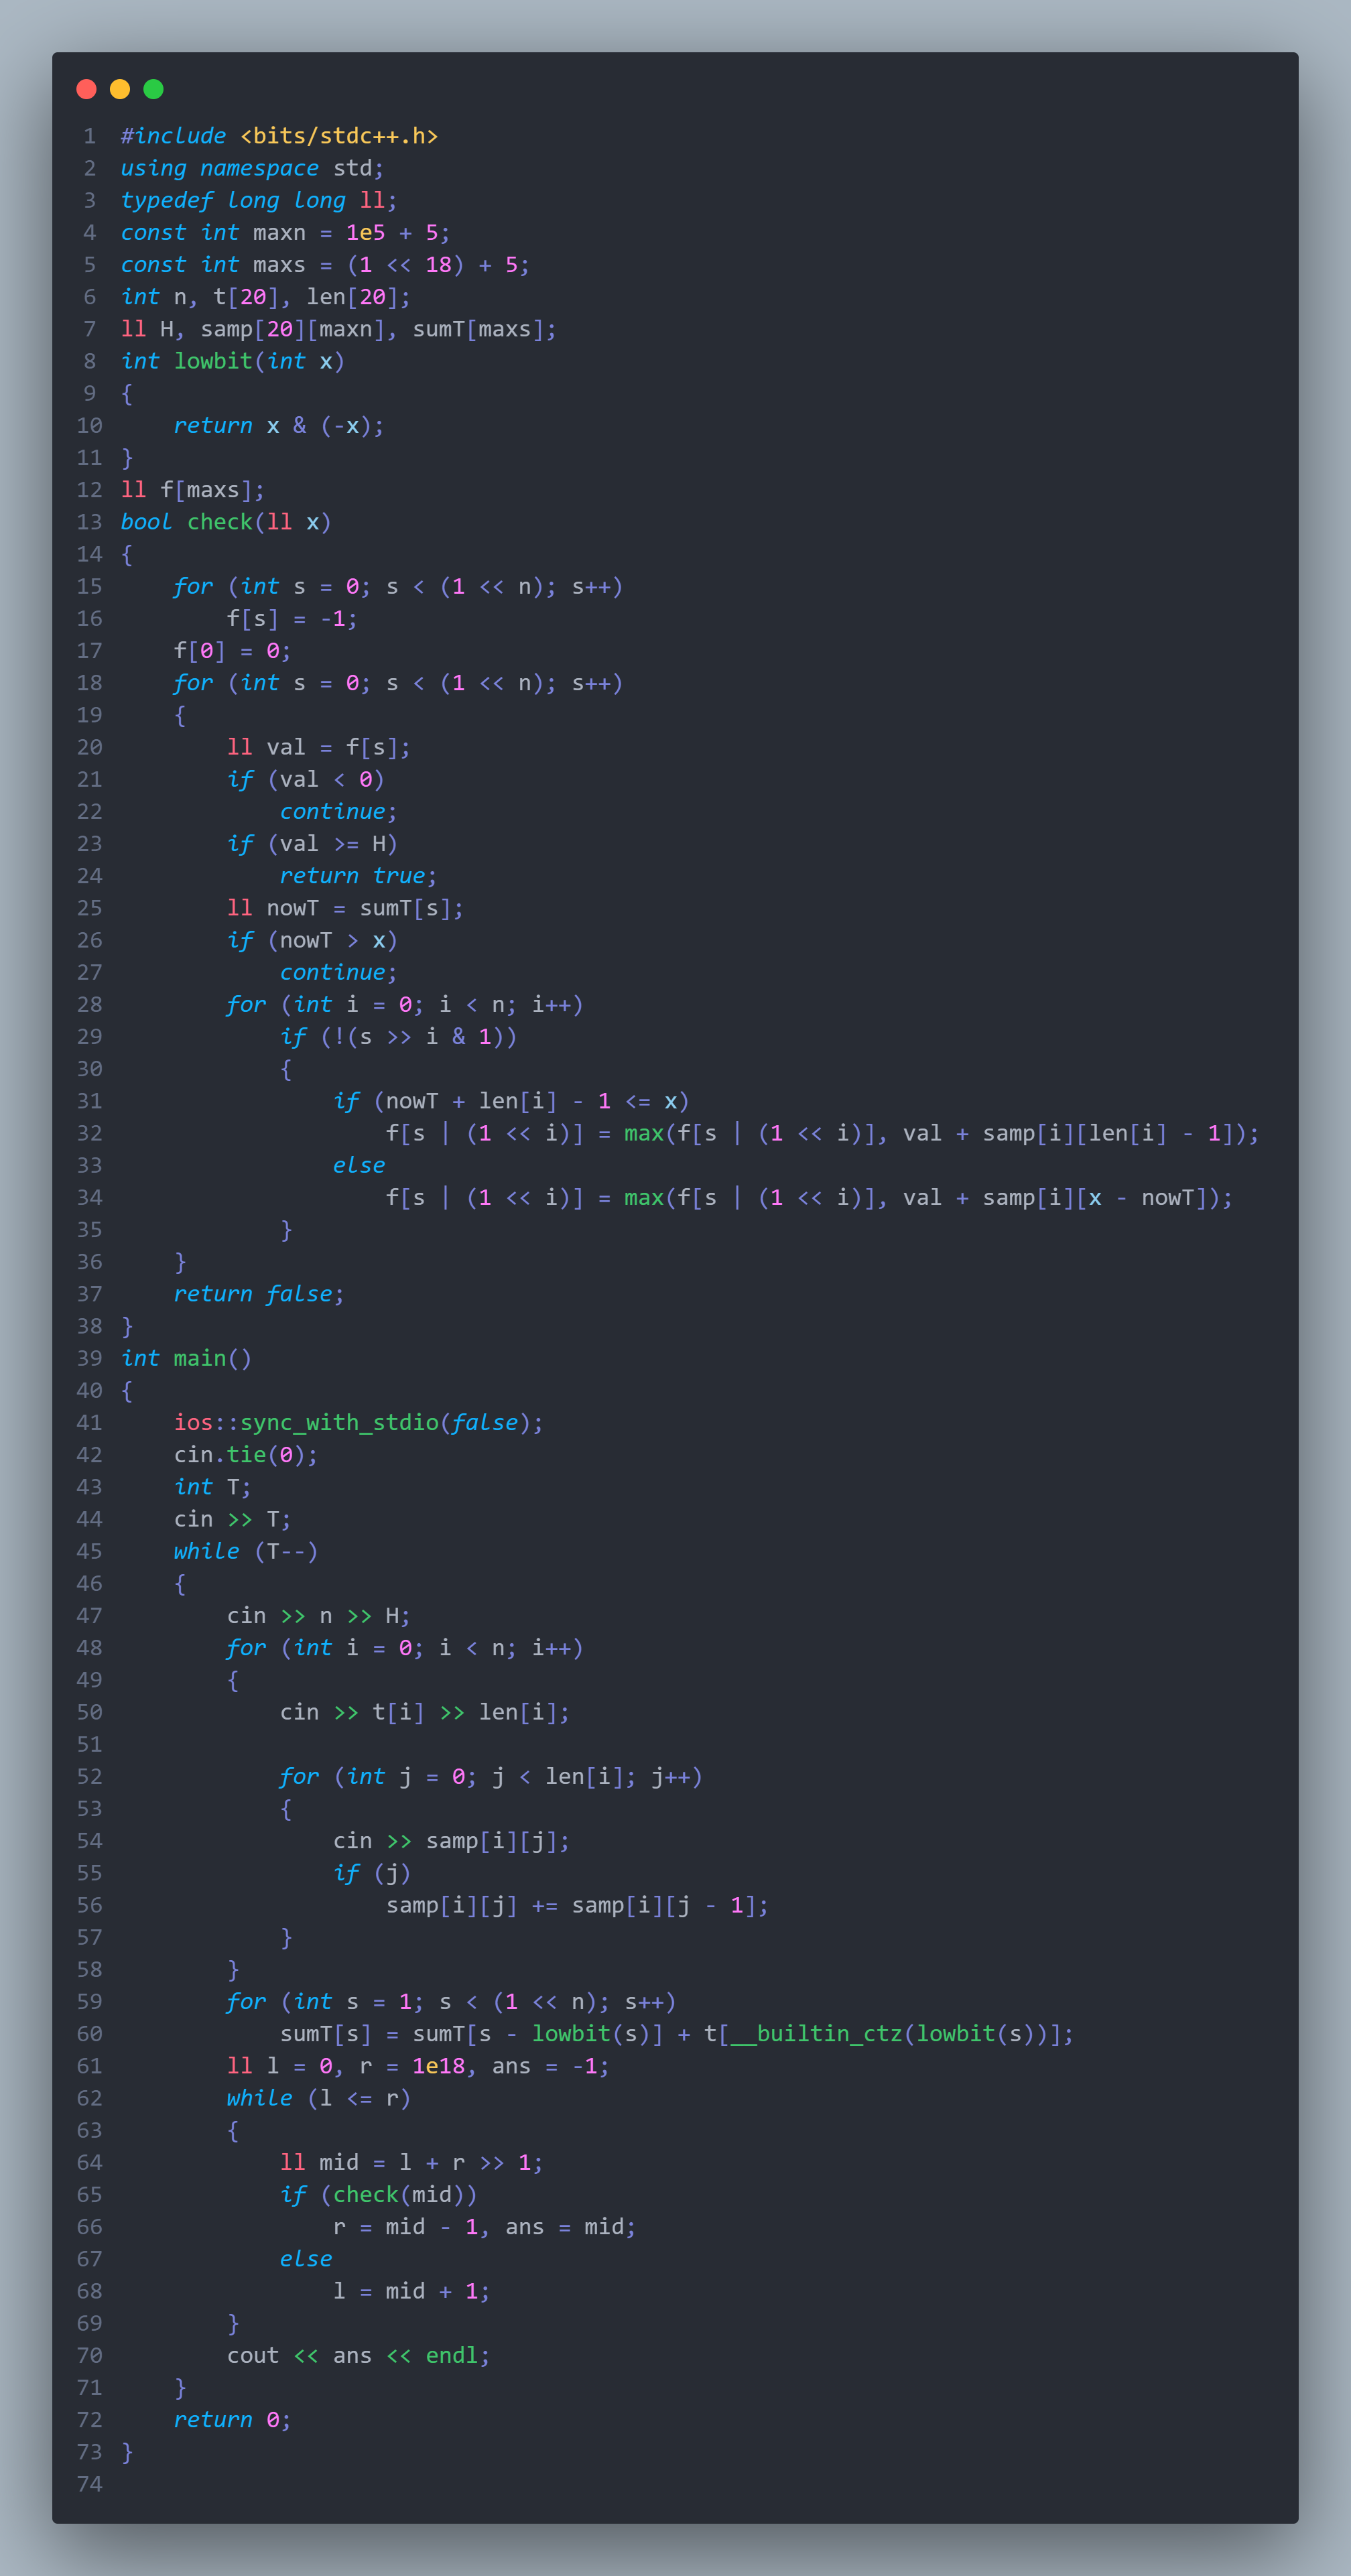Click 'while (l <= r)' loop header
1351x2576 pixels.
point(319,2098)
